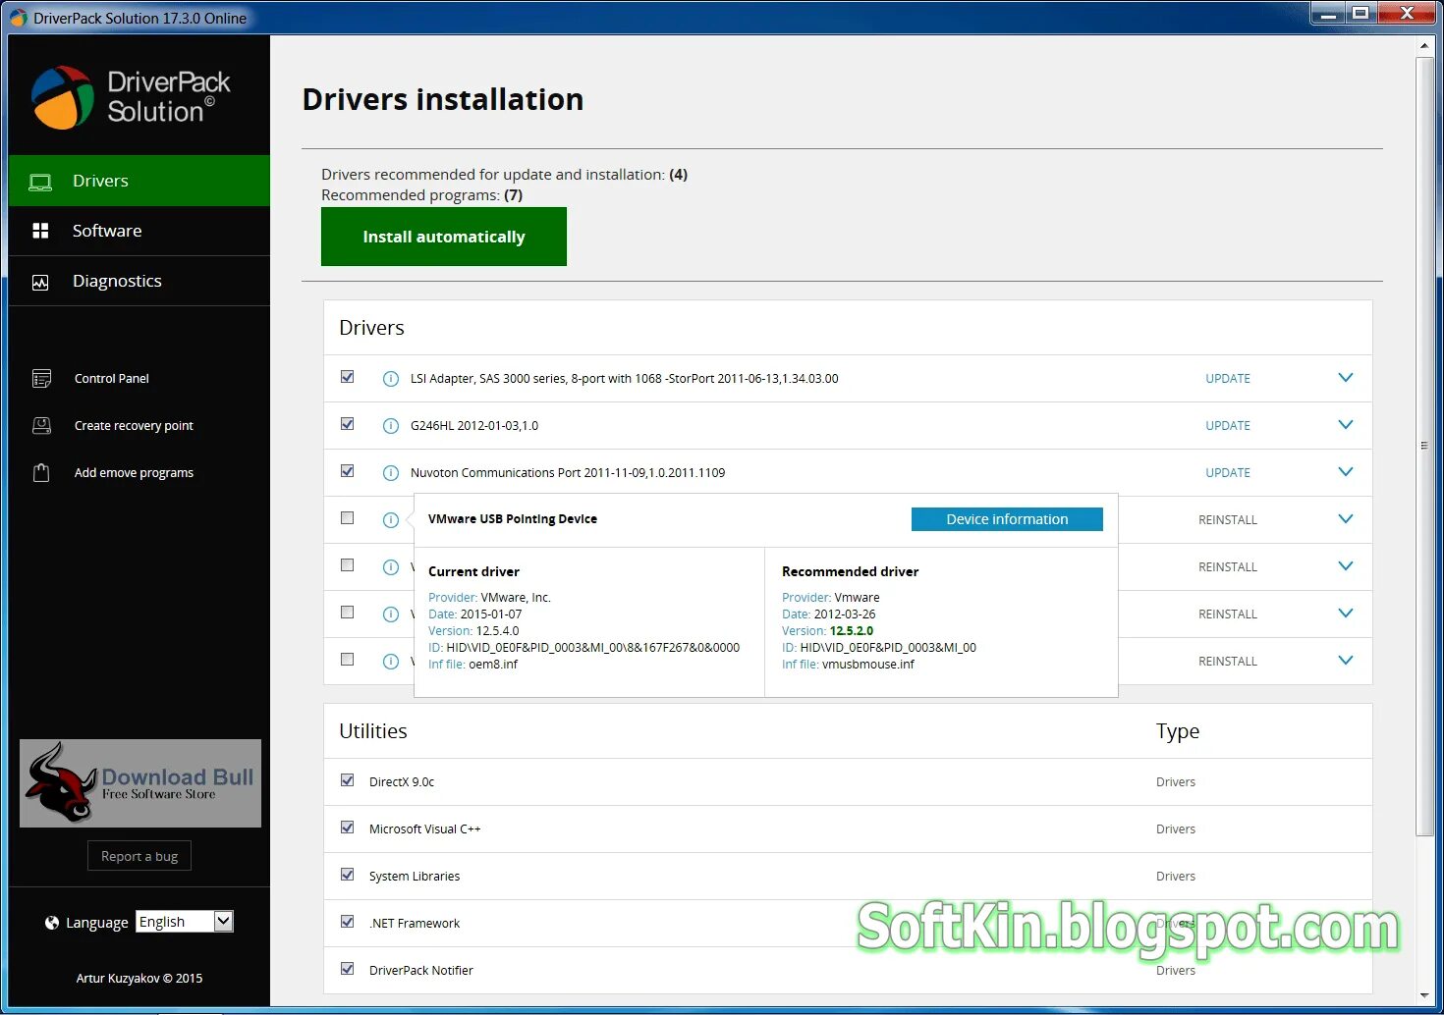The height and width of the screenshot is (1015, 1444).
Task: Expand last REINSTALL row chevron
Action: [1346, 661]
